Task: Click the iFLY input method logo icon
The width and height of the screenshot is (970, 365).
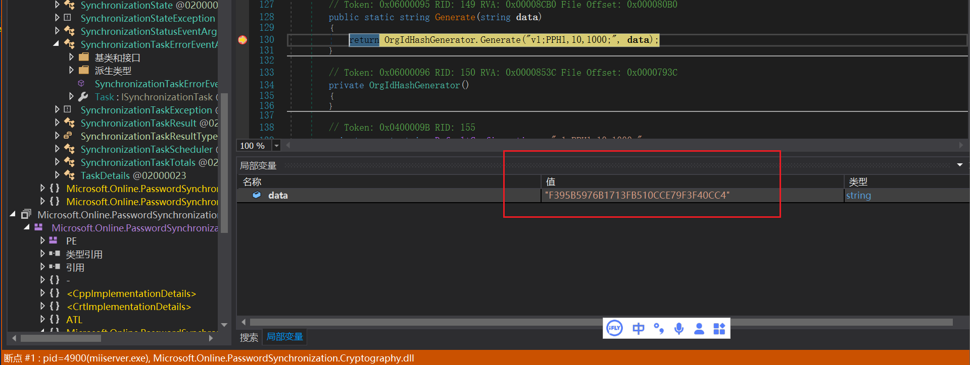Action: tap(614, 329)
